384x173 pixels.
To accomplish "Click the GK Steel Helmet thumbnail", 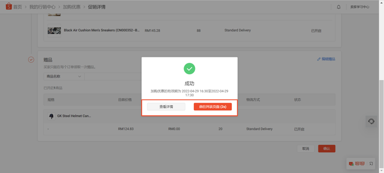I will [51, 116].
